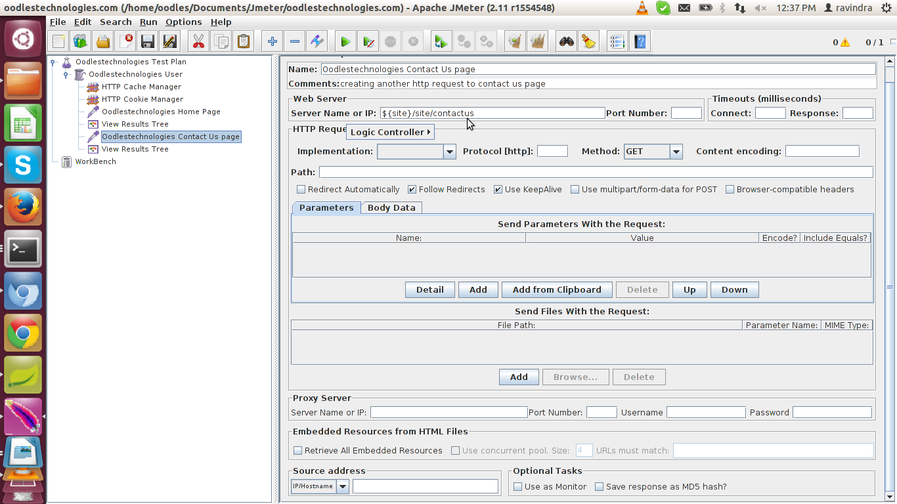Open Skype from the launcher
Image resolution: width=897 pixels, height=504 pixels.
point(23,165)
